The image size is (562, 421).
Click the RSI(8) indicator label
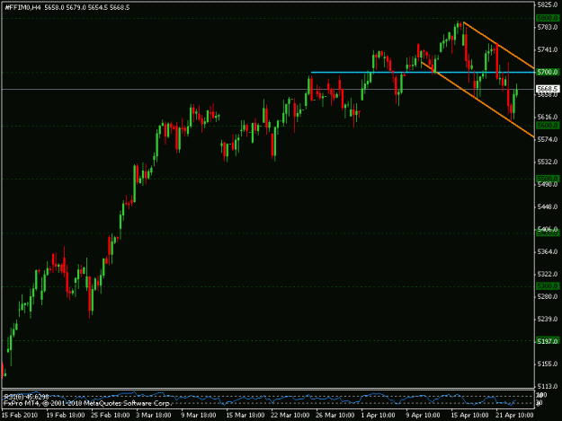[x=26, y=397]
